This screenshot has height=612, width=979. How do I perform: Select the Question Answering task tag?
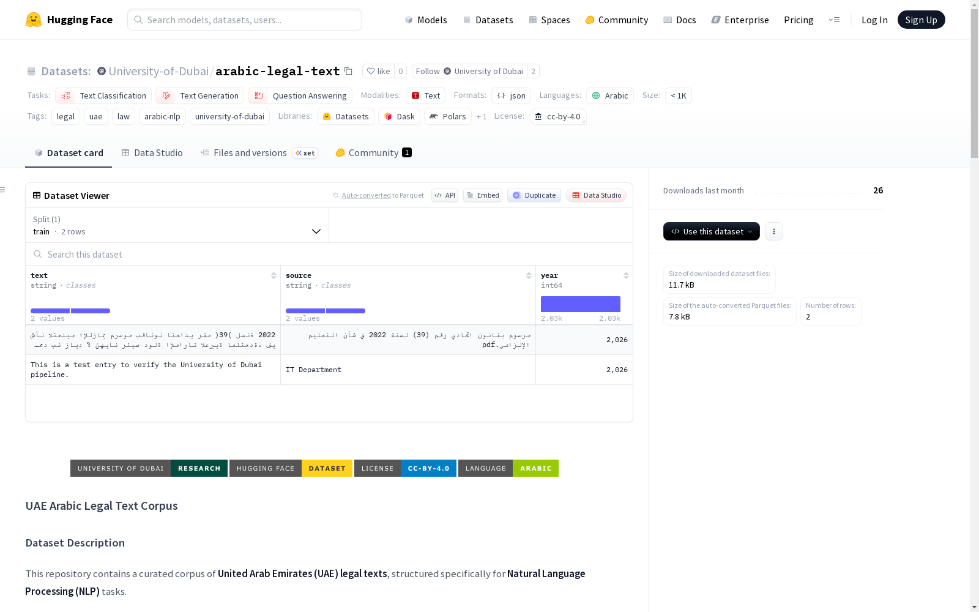pos(300,95)
